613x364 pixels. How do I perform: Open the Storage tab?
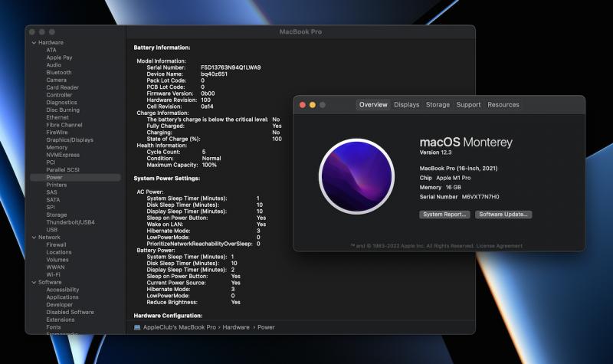tap(438, 105)
